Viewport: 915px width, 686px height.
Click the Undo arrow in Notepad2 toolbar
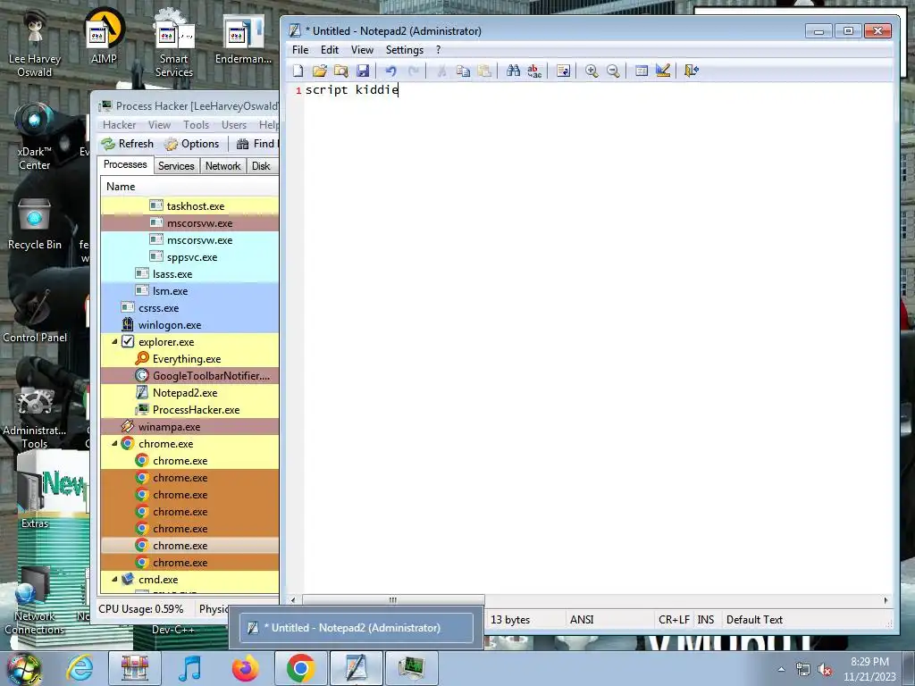[391, 71]
